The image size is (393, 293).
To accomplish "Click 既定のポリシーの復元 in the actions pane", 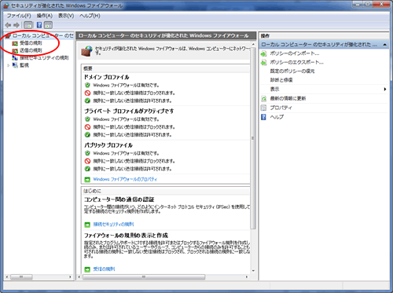I will click(x=292, y=71).
